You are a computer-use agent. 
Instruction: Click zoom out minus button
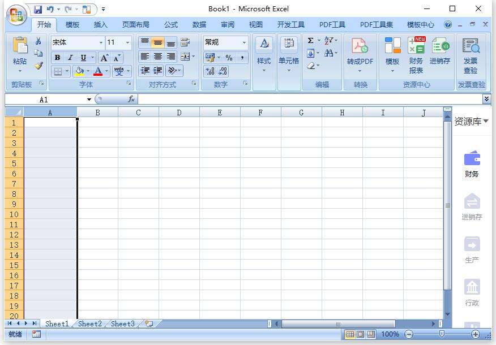(x=409, y=334)
